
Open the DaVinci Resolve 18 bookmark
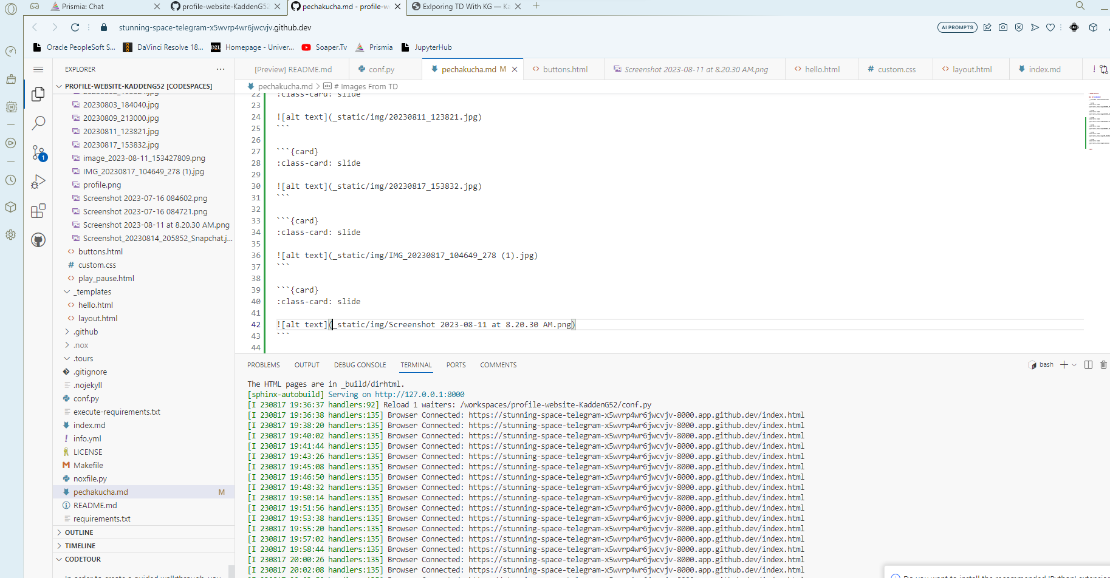(x=163, y=47)
